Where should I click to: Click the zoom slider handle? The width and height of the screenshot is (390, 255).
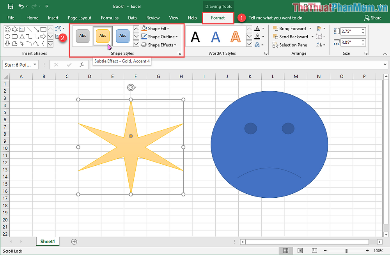click(346, 251)
